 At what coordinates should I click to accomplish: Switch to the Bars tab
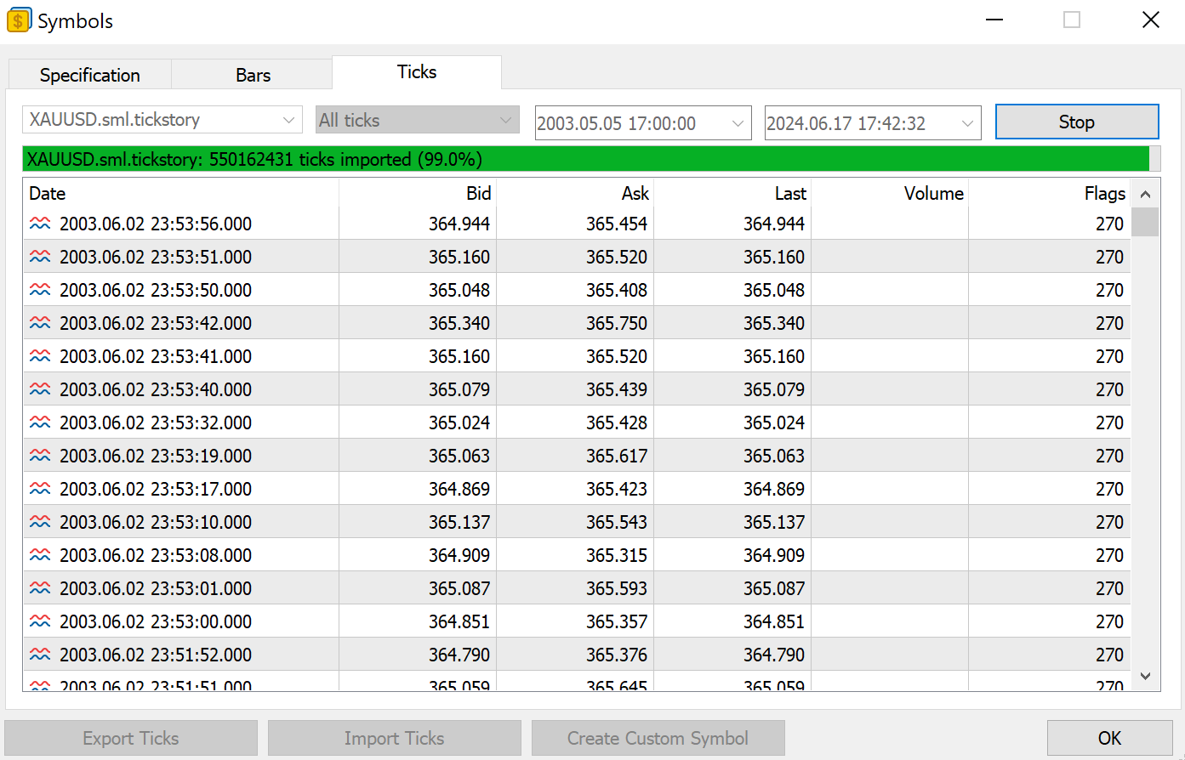pyautogui.click(x=253, y=75)
